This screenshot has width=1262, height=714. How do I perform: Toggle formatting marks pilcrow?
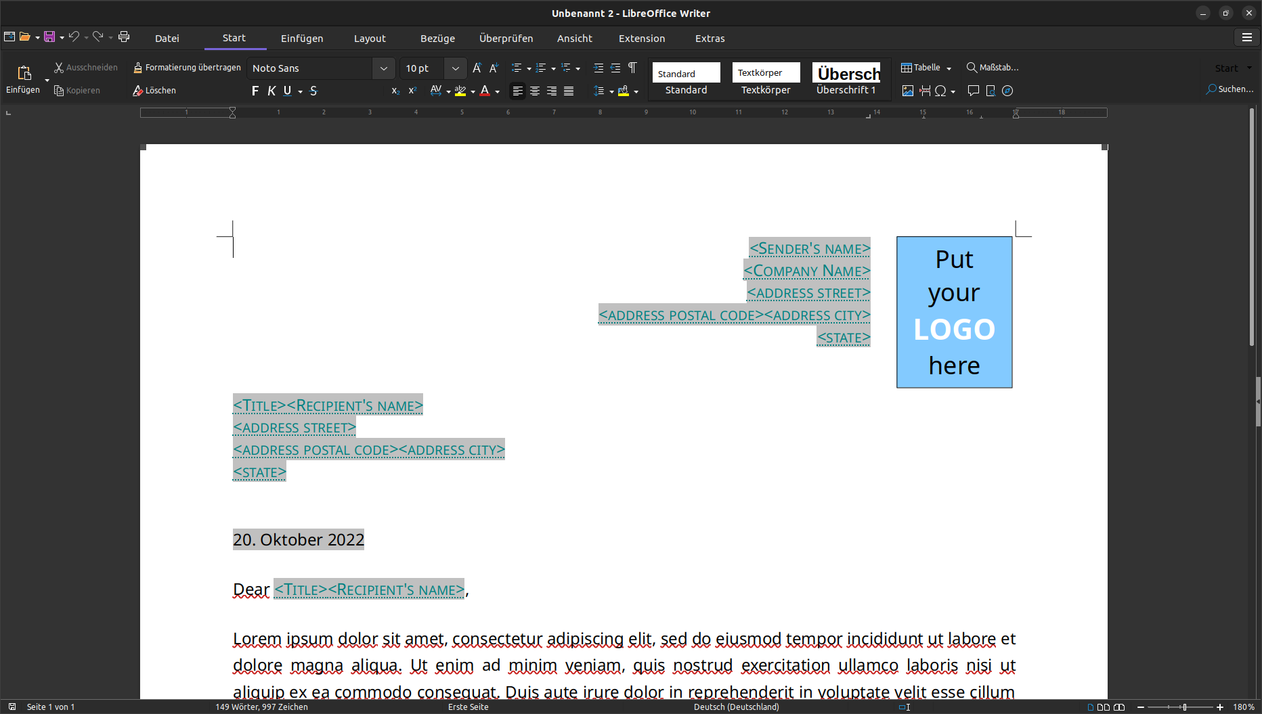tap(632, 68)
